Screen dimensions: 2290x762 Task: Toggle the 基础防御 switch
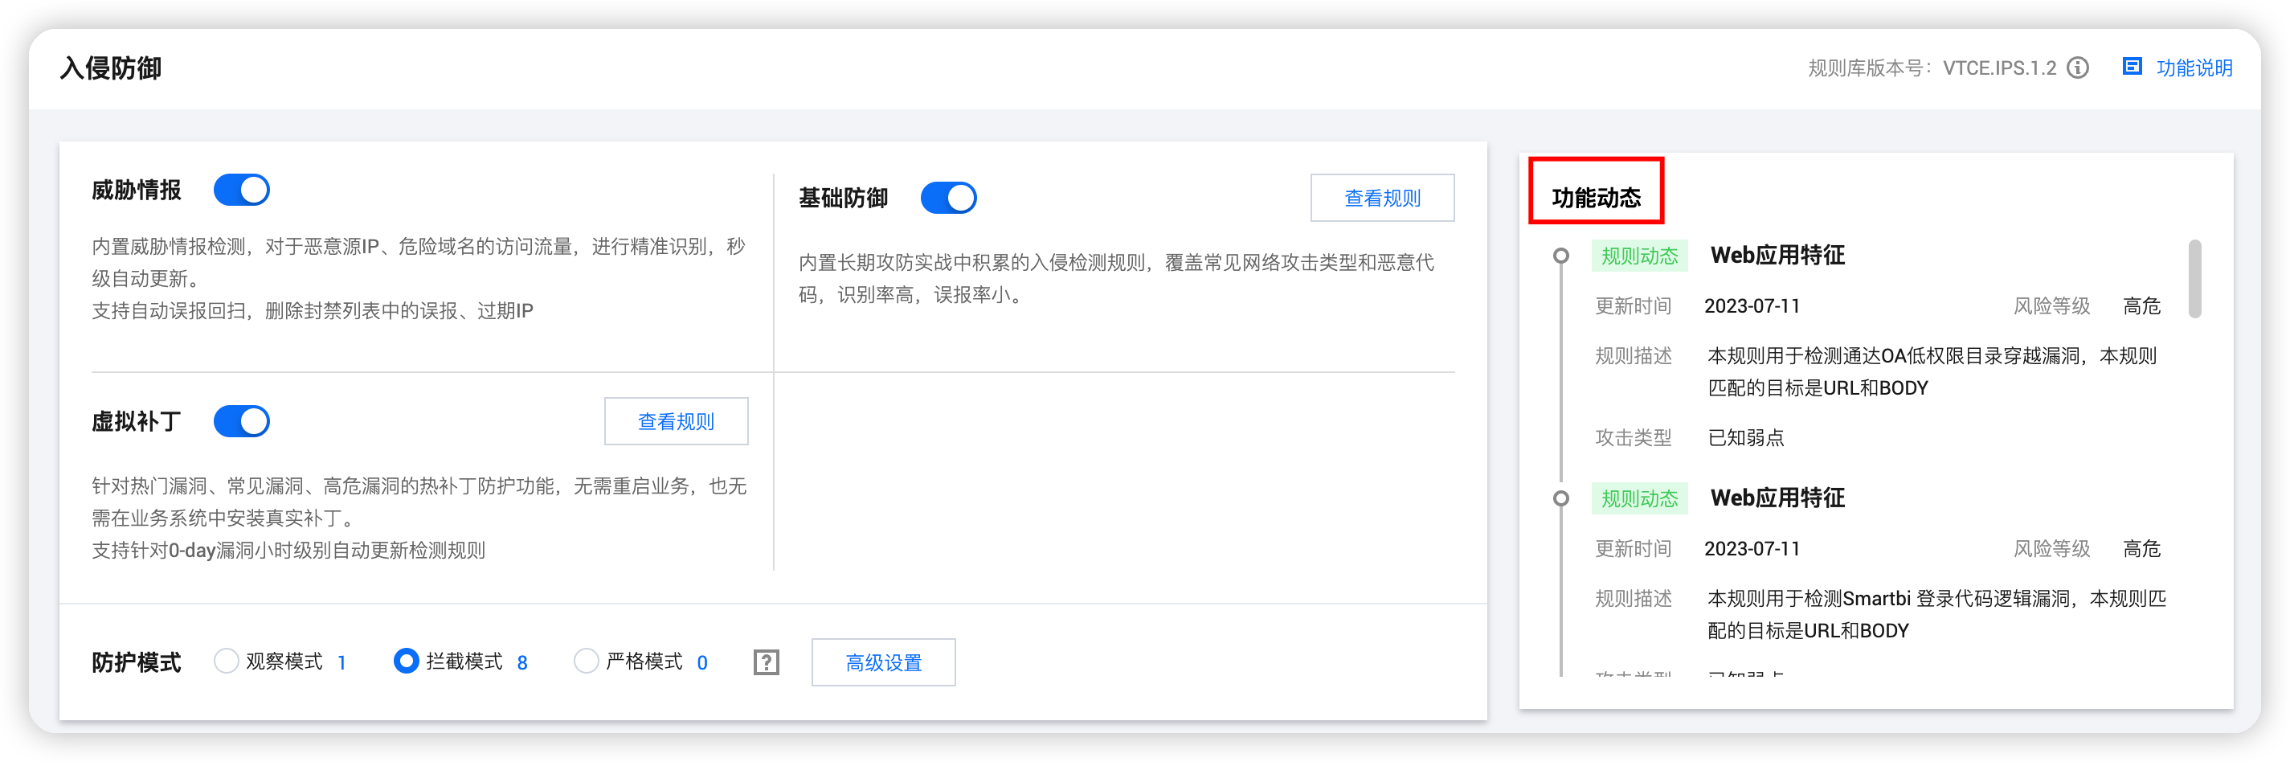click(947, 199)
